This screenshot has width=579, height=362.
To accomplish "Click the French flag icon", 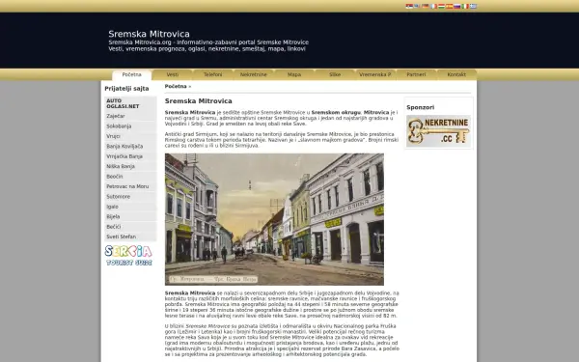I will coord(433,7).
